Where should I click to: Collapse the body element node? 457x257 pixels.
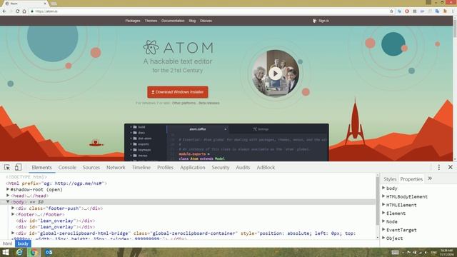8,201
